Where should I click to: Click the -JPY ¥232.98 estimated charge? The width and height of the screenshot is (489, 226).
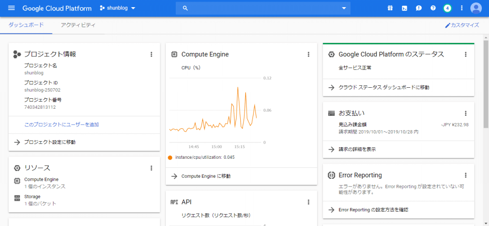point(455,124)
